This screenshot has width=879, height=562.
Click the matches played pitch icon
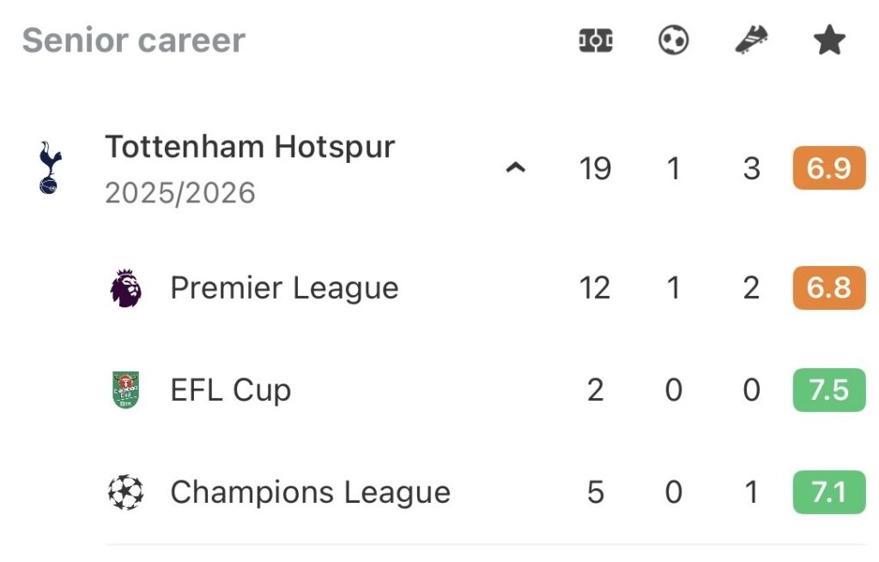[x=596, y=40]
